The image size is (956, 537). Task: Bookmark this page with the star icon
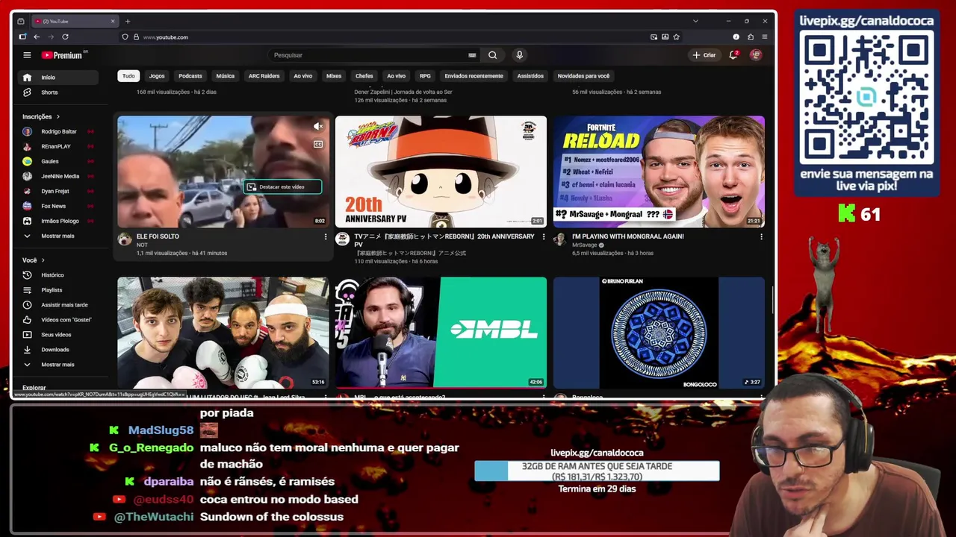(x=676, y=37)
